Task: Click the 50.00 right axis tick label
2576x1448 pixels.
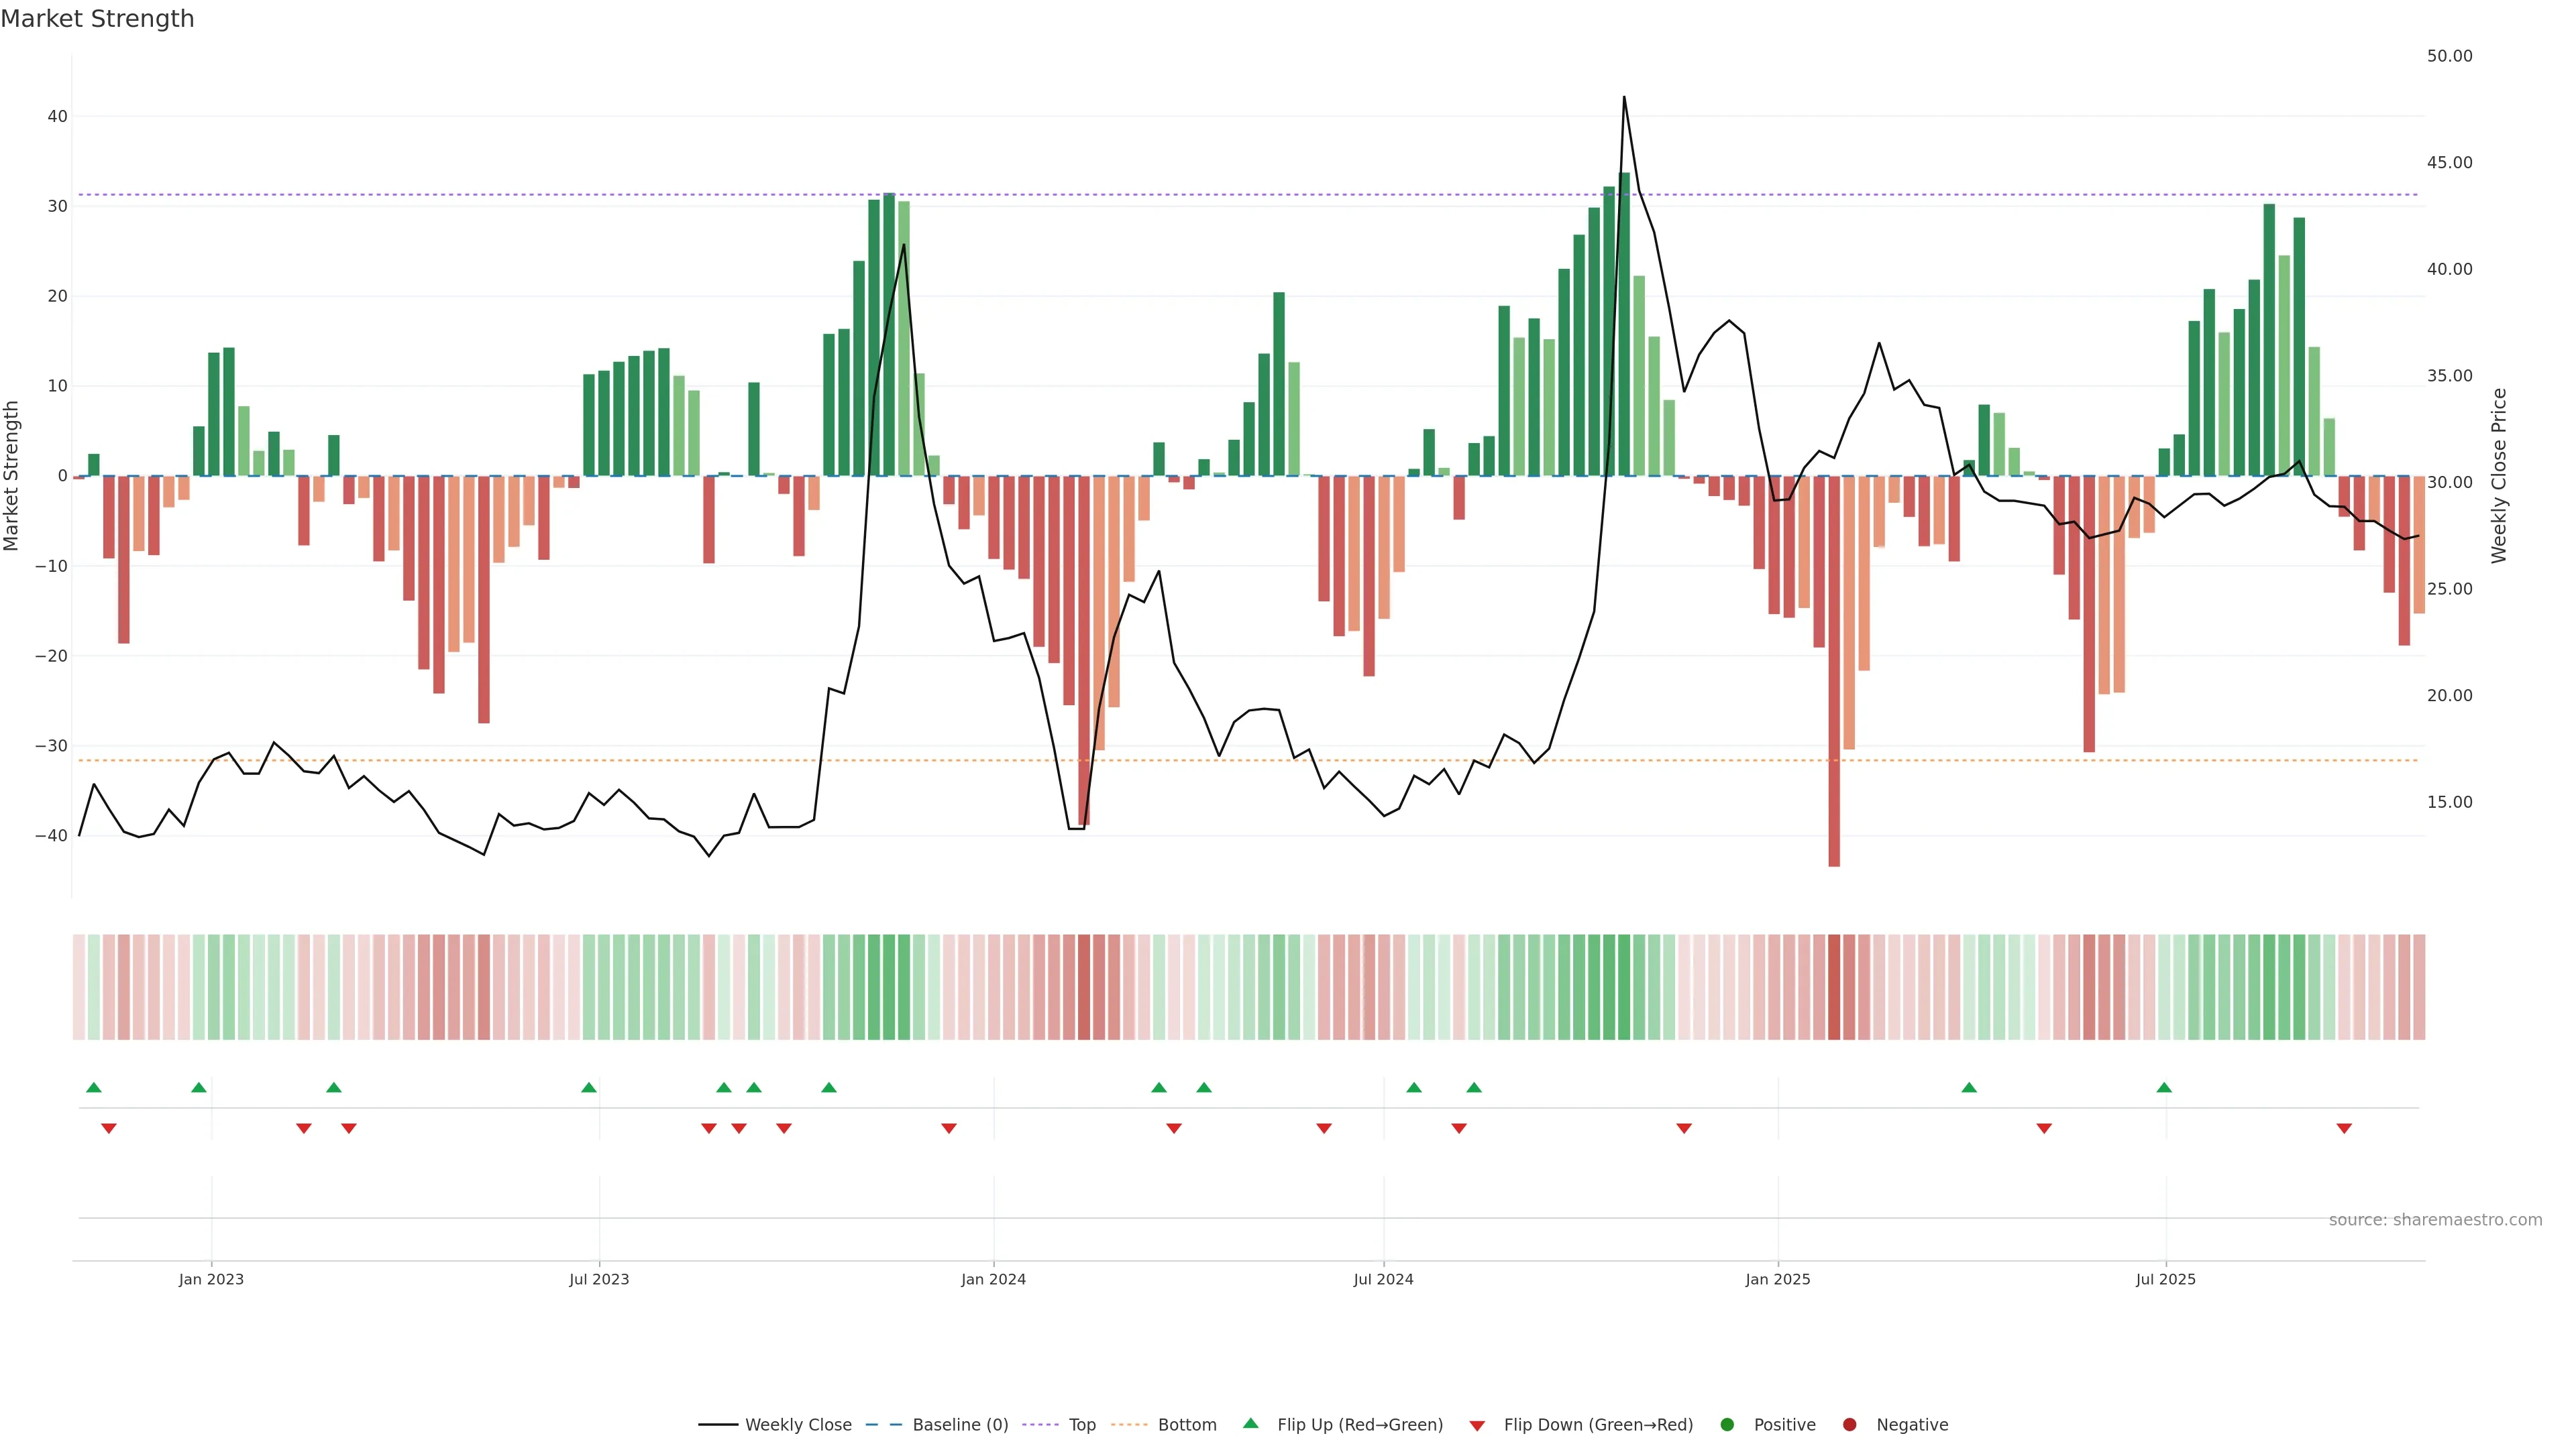Action: tap(2449, 56)
